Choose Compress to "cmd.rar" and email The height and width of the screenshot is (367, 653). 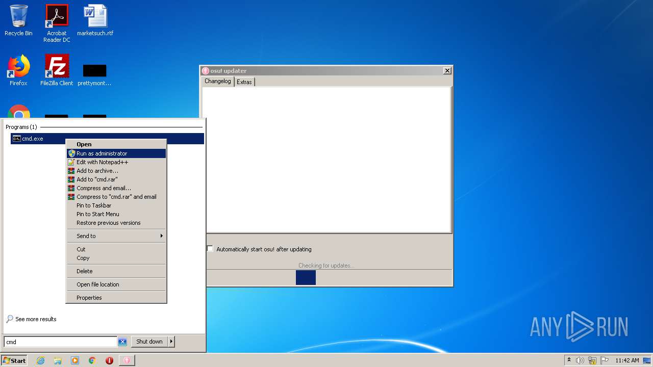point(116,197)
